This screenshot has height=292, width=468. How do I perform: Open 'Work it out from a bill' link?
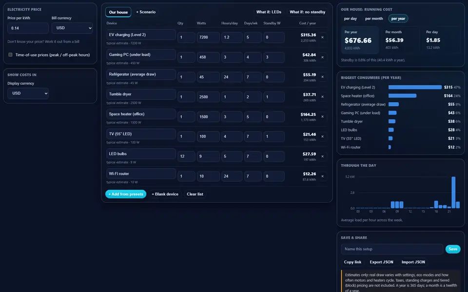[62, 41]
